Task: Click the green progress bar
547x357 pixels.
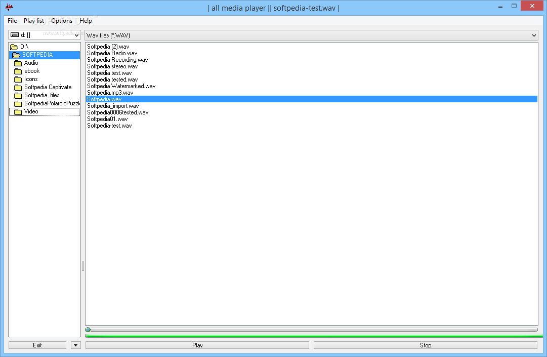Action: point(314,336)
